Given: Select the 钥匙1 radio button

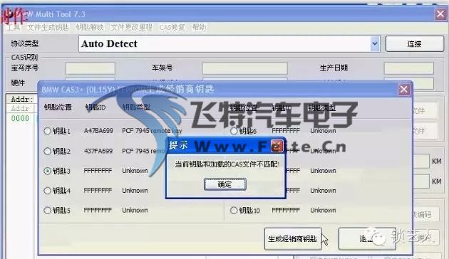Looking at the screenshot, I should (x=47, y=131).
